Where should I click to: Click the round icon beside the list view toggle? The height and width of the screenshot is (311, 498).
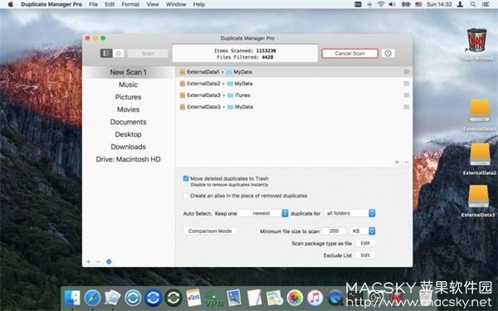coord(119,53)
